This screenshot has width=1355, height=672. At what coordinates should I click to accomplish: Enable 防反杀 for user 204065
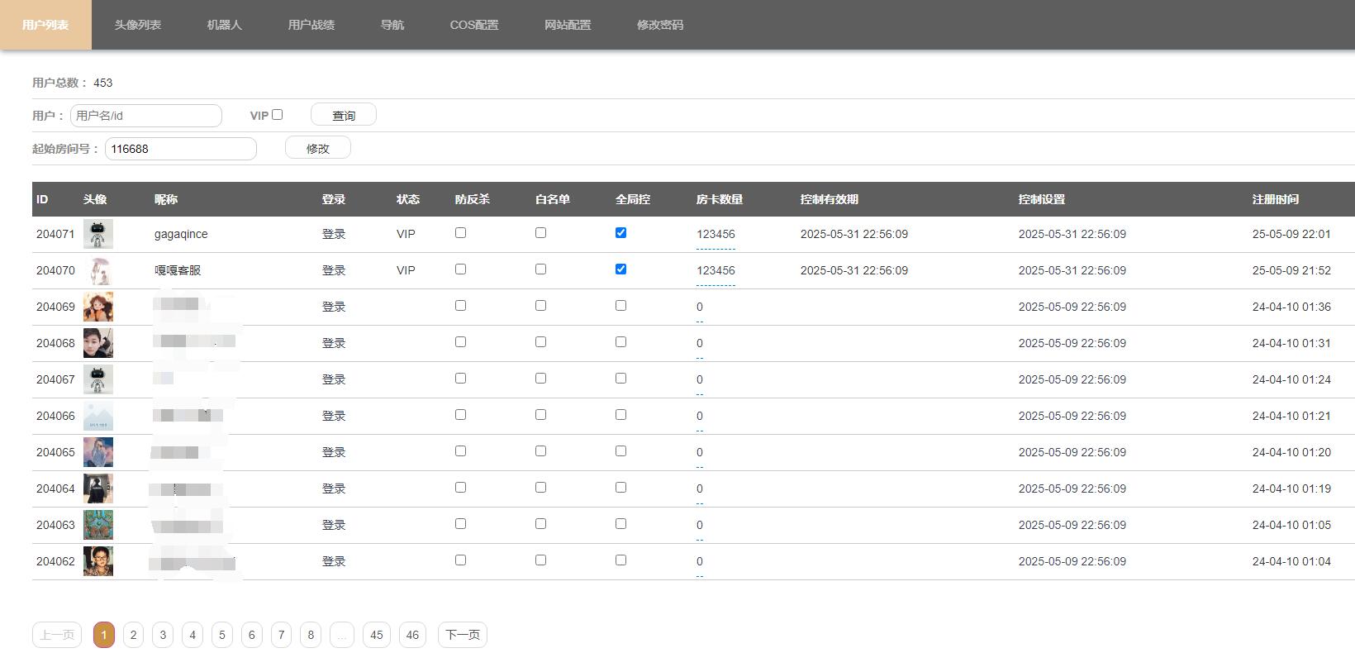[461, 451]
